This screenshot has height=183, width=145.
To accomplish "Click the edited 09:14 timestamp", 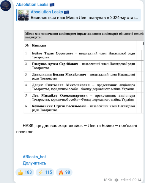I will (131, 180).
